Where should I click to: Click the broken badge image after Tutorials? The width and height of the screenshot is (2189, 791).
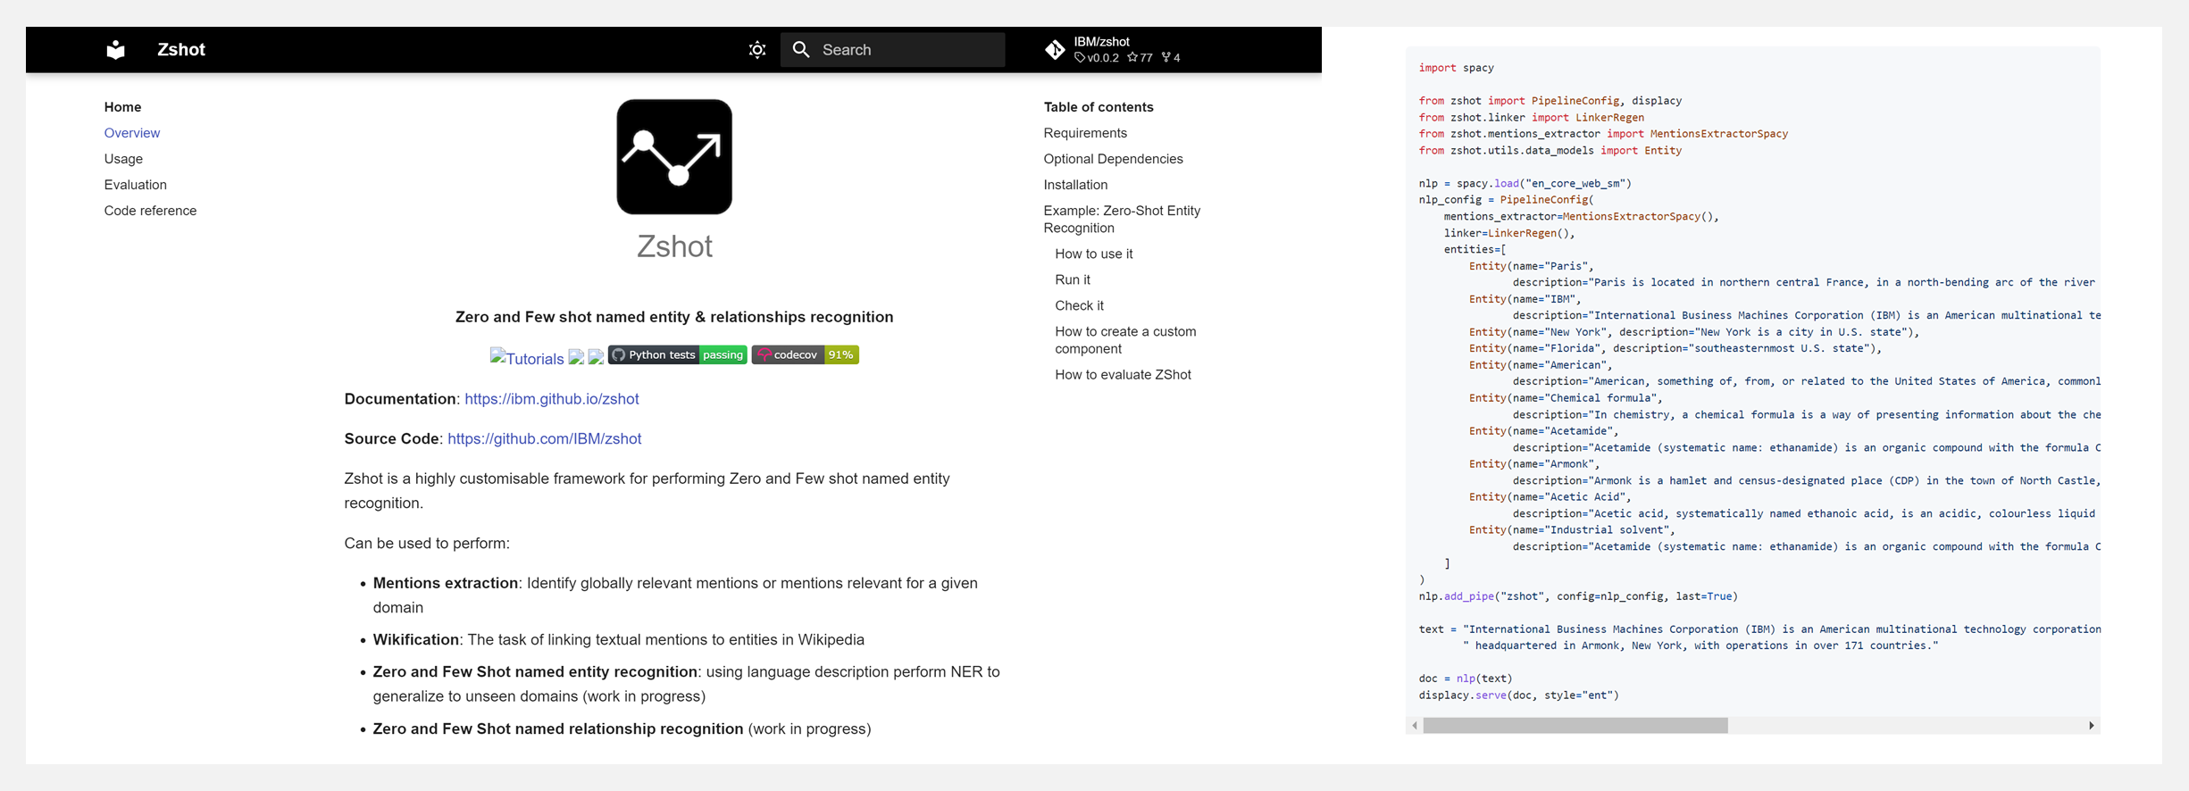click(576, 357)
